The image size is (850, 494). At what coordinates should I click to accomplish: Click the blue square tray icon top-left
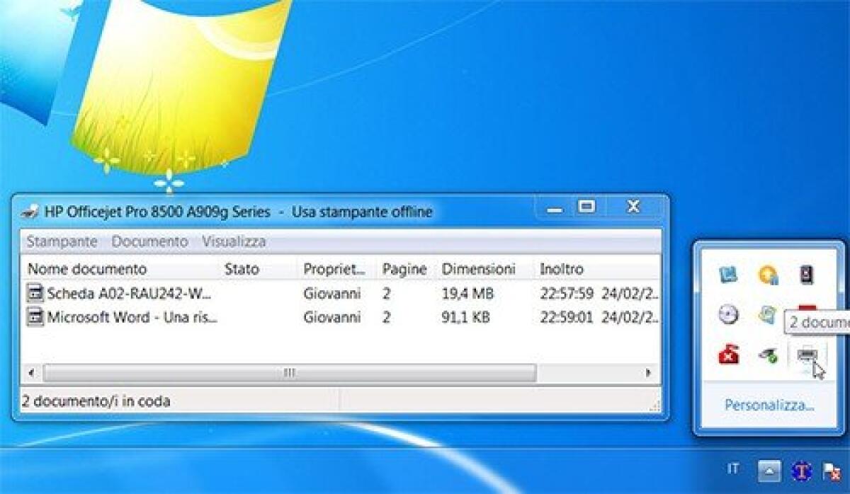[729, 275]
